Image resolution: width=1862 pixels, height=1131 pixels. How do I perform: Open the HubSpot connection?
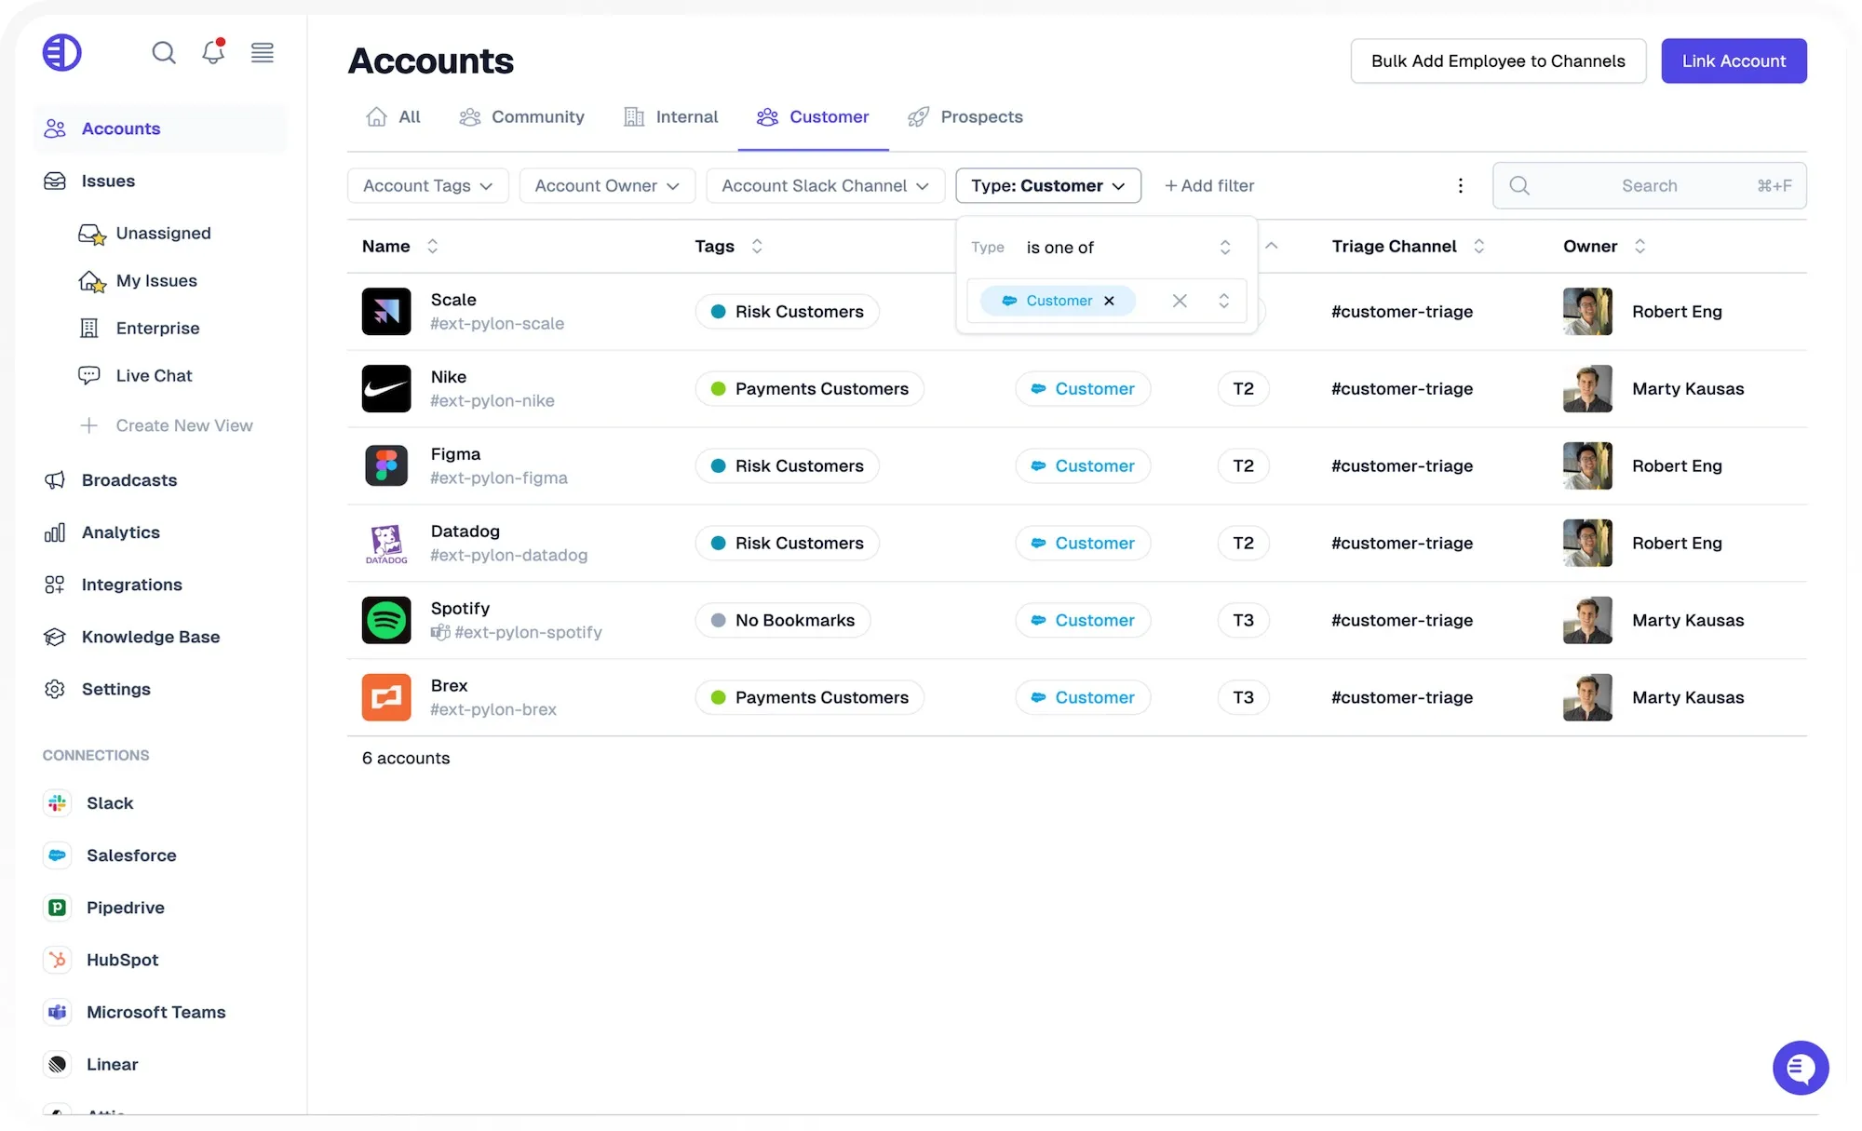coord(101,959)
